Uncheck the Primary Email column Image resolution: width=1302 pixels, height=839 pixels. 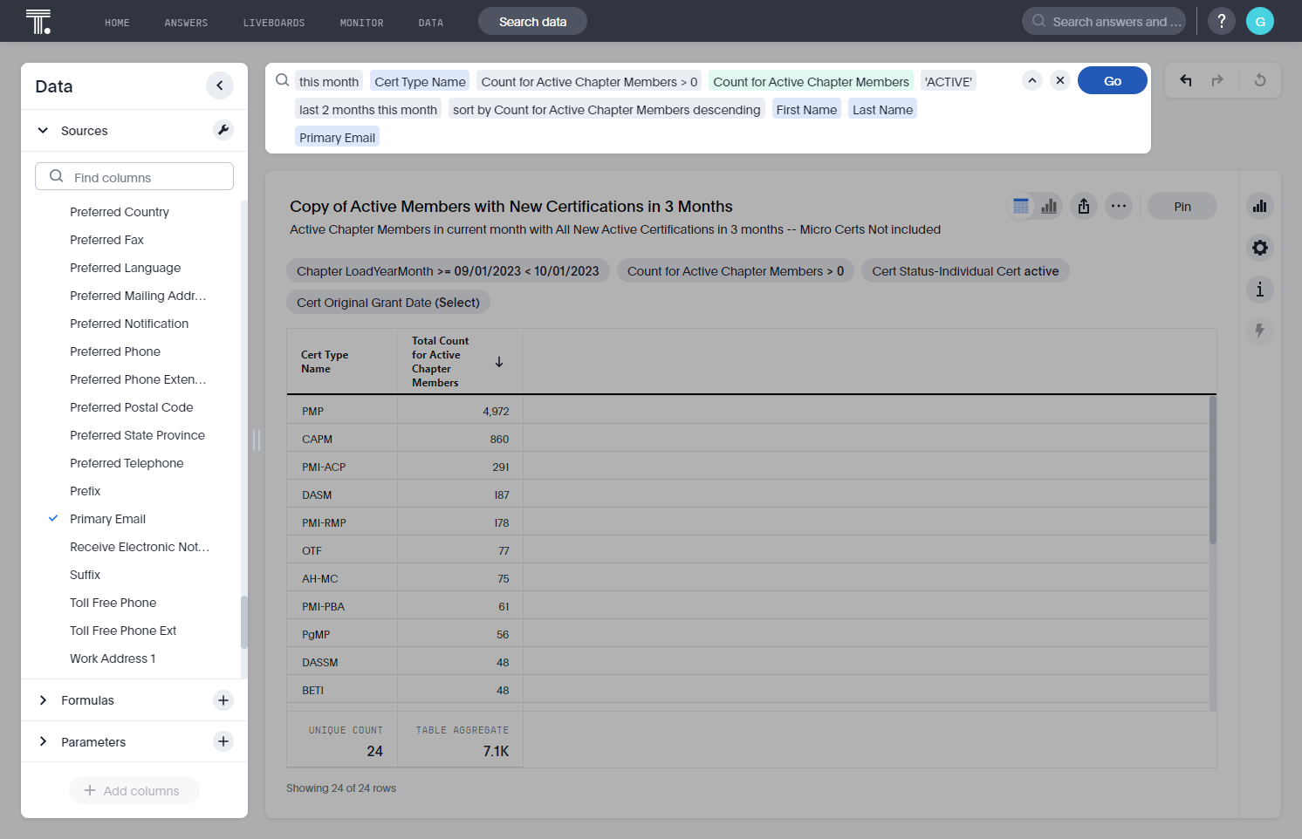point(53,518)
